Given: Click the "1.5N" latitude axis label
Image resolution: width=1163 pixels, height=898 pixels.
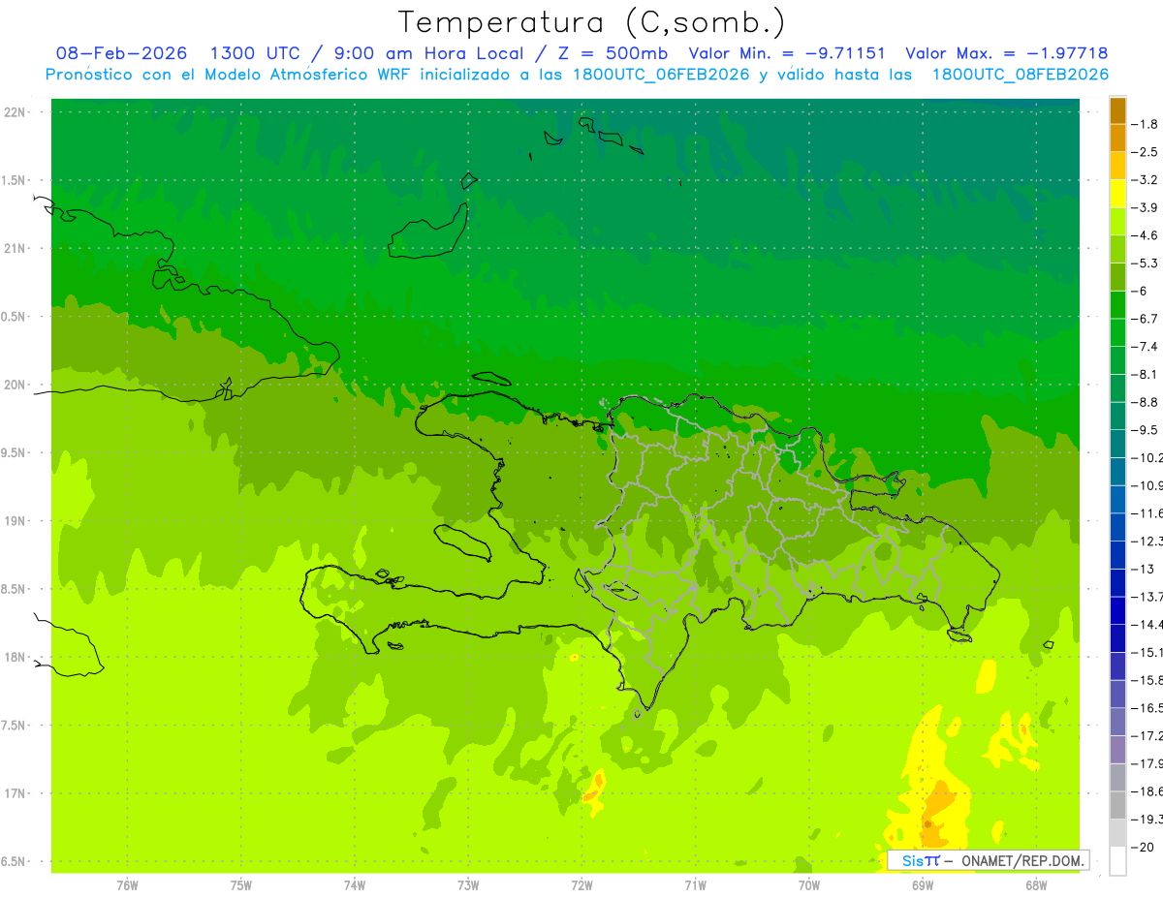Looking at the screenshot, I should 15,180.
